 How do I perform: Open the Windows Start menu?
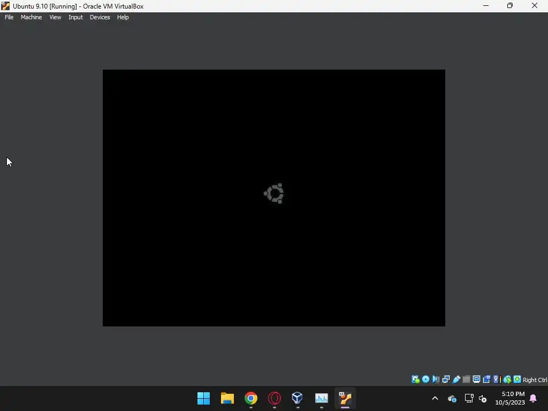(203, 398)
